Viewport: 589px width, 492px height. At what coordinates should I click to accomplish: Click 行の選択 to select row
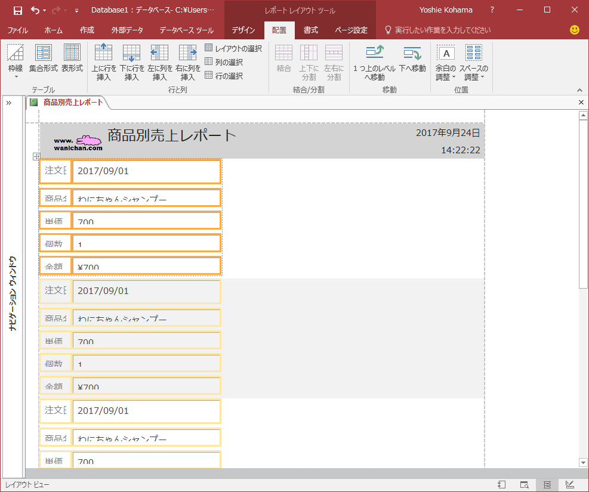point(224,76)
